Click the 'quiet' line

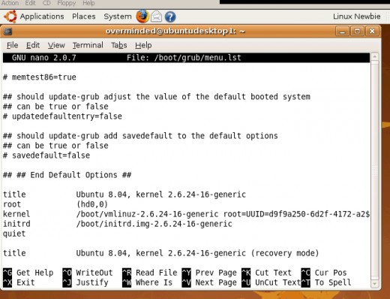coord(14,234)
